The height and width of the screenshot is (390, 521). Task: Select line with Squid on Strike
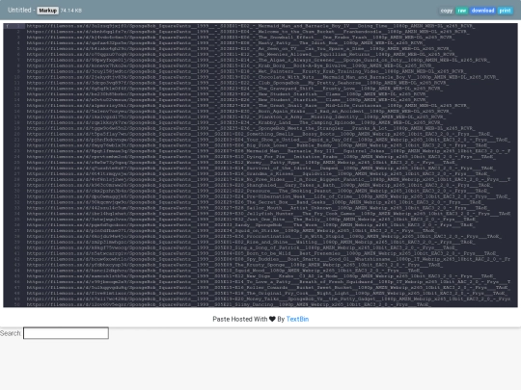coord(231,230)
